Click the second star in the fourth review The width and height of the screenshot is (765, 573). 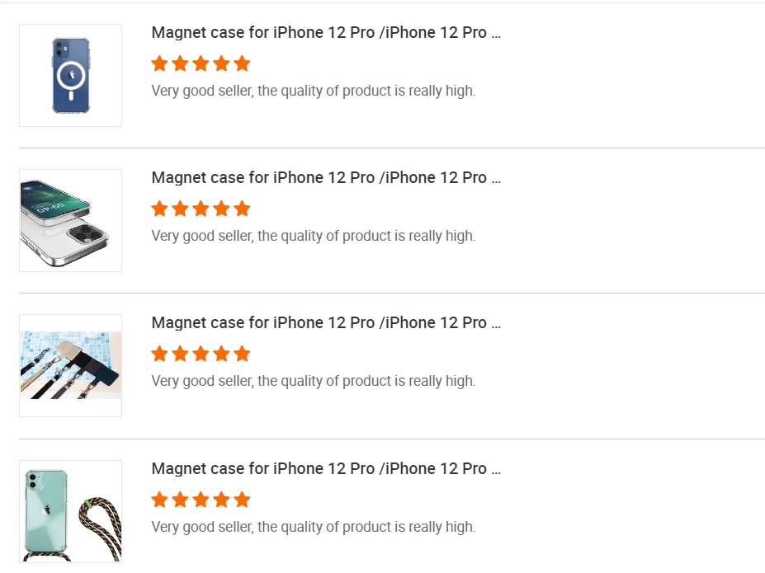pyautogui.click(x=180, y=500)
